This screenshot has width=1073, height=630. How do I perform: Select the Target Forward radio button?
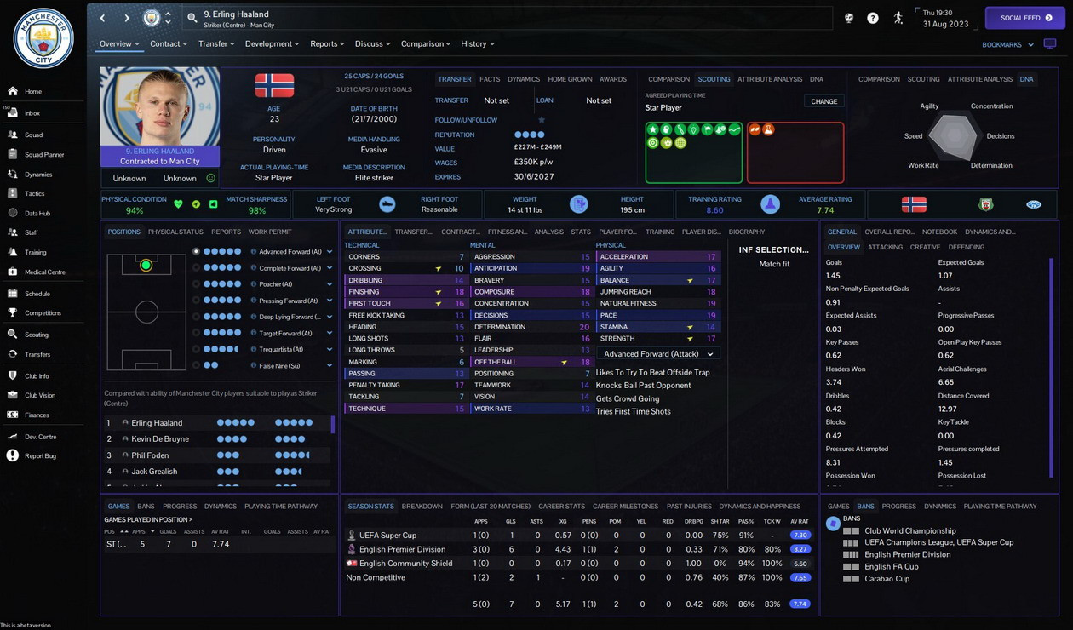click(197, 333)
